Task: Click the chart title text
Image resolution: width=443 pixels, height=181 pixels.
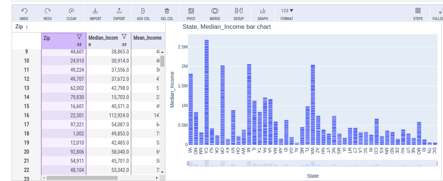Action: pyautogui.click(x=226, y=27)
